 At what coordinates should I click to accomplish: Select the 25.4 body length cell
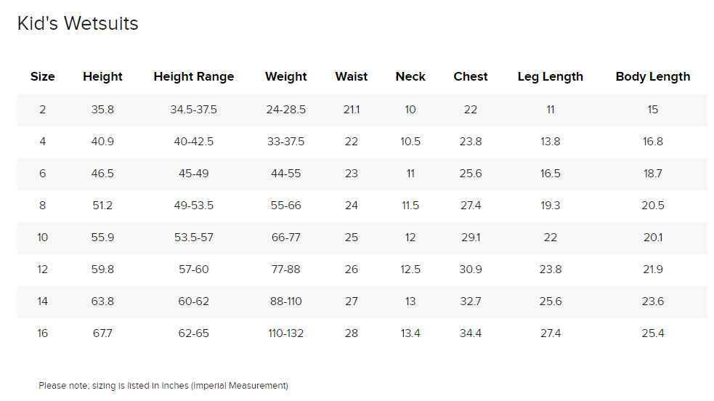point(652,333)
